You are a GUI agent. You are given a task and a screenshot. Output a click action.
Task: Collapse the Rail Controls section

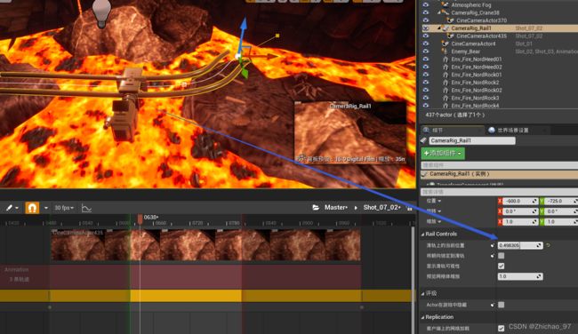(x=422, y=235)
